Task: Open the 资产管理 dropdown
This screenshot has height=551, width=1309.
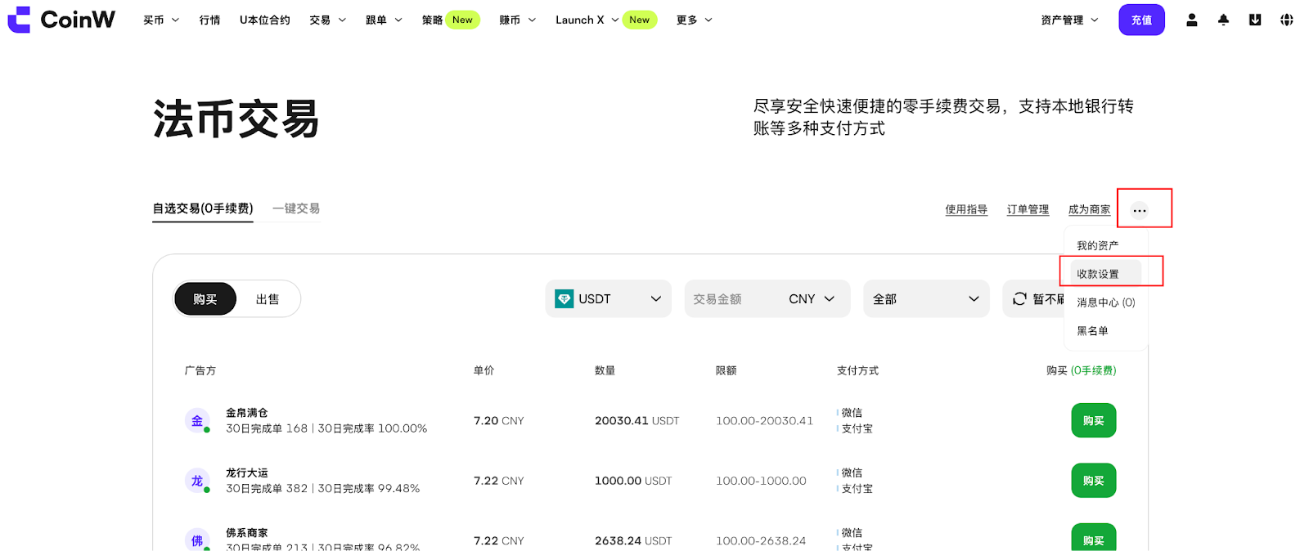Action: point(1070,20)
